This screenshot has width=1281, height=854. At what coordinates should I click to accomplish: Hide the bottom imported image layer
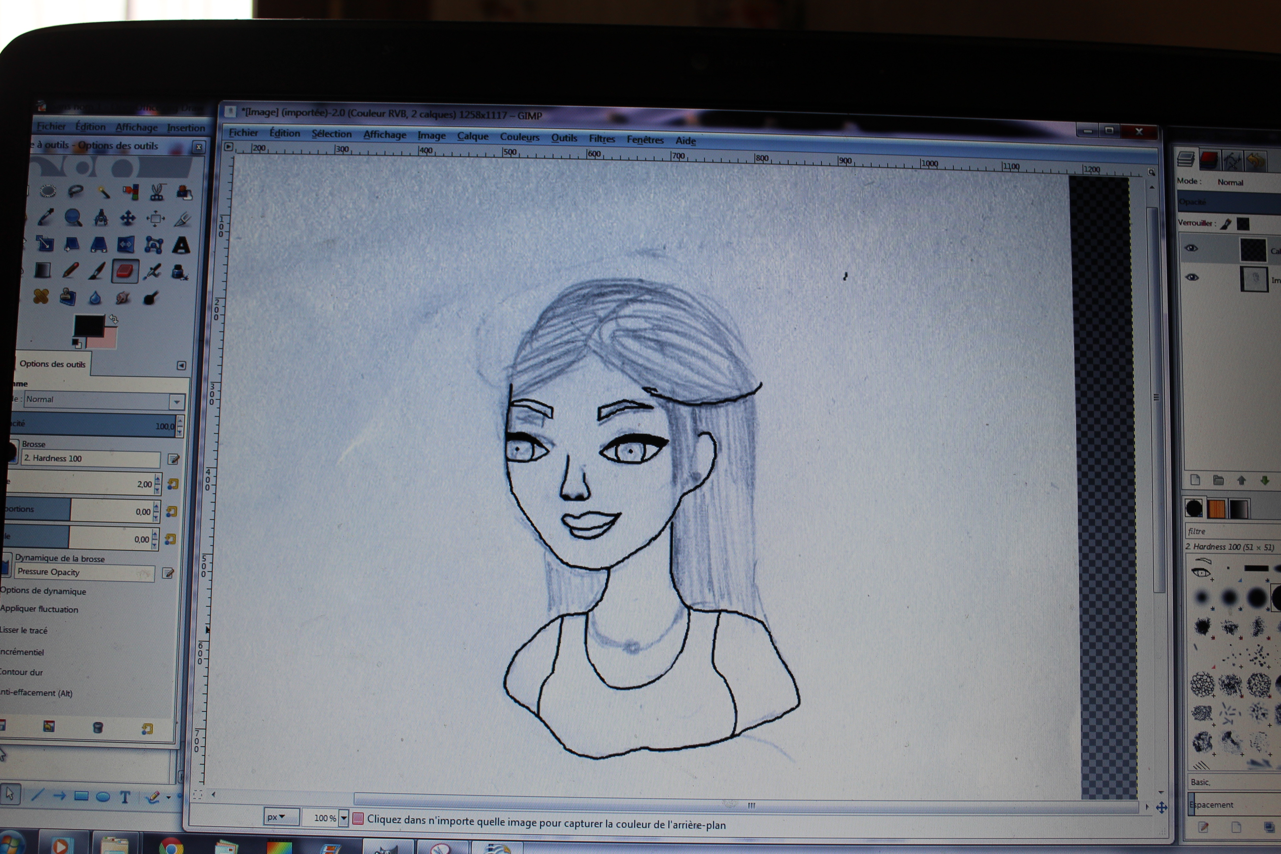1192,277
